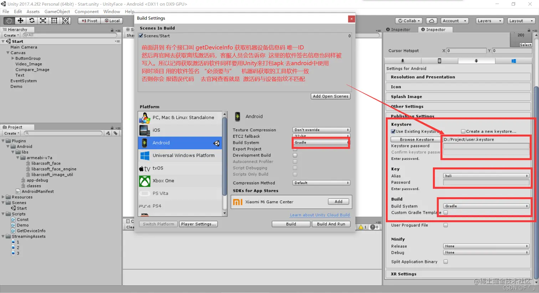The width and height of the screenshot is (539, 293).
Task: Select the Android platform settings tab icon
Action: (476, 61)
